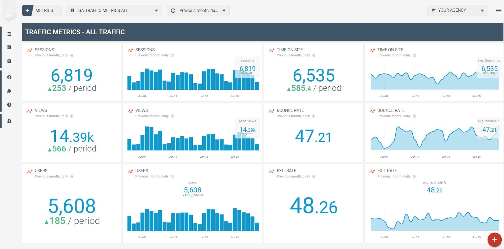Click the trend icon on the SESSIONS number widget

pyautogui.click(x=30, y=50)
